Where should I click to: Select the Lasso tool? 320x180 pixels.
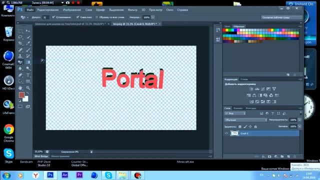coord(20,37)
